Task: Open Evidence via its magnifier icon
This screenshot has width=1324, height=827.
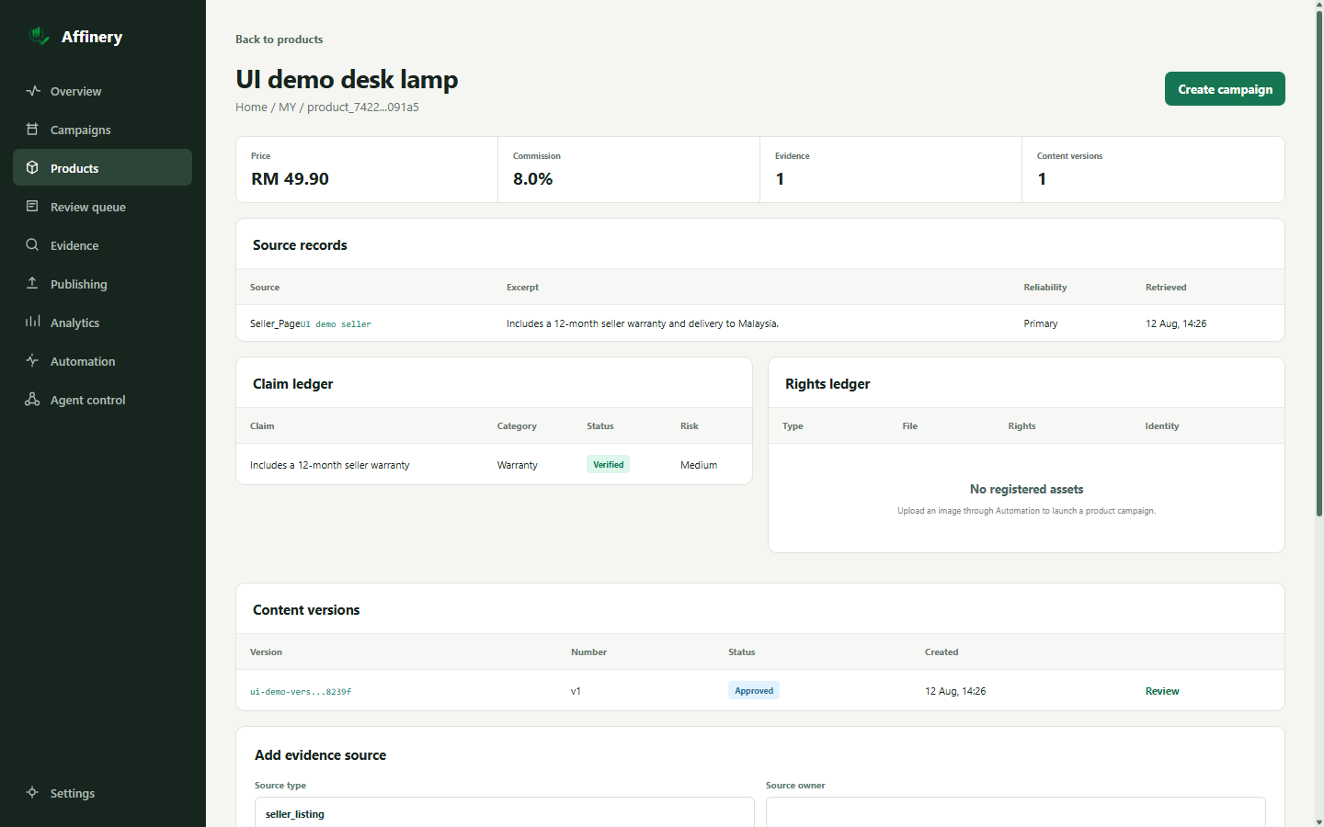Action: (32, 245)
